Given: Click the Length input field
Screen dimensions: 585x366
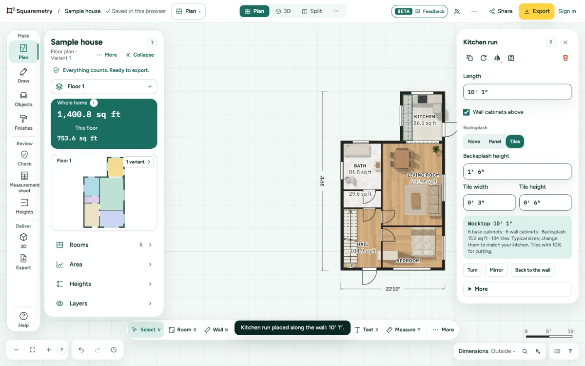Looking at the screenshot, I should pyautogui.click(x=517, y=92).
